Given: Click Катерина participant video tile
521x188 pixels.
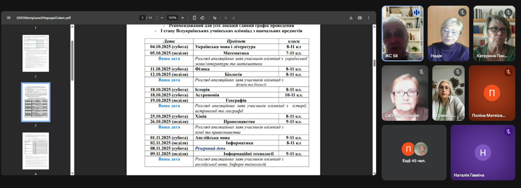Looking at the screenshot, I should coord(494,33).
